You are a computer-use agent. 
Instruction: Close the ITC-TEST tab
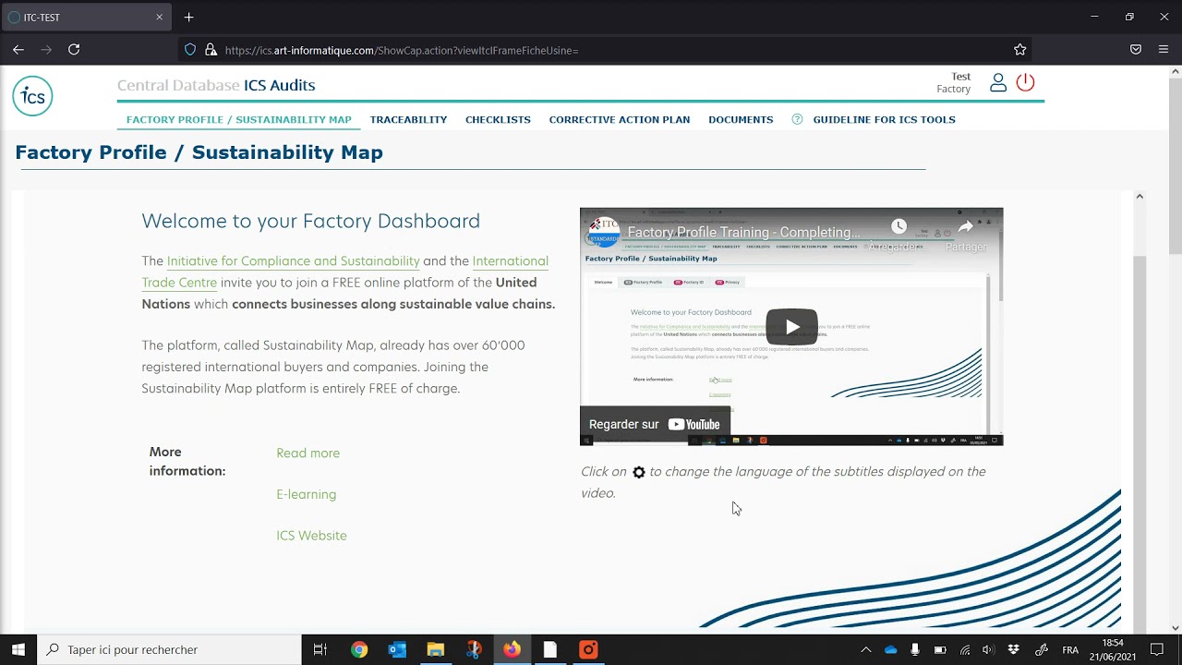[159, 17]
